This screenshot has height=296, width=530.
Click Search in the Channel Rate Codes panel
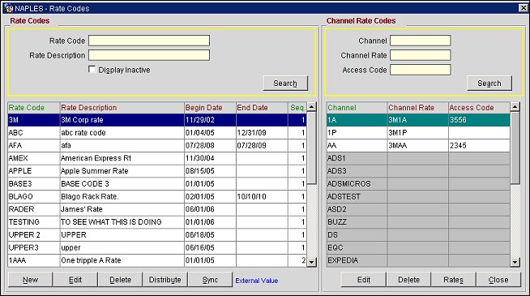point(489,84)
